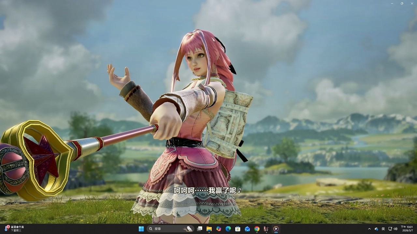The width and height of the screenshot is (417, 234).
Task: Minimize the media player window
Action: coord(392,3)
